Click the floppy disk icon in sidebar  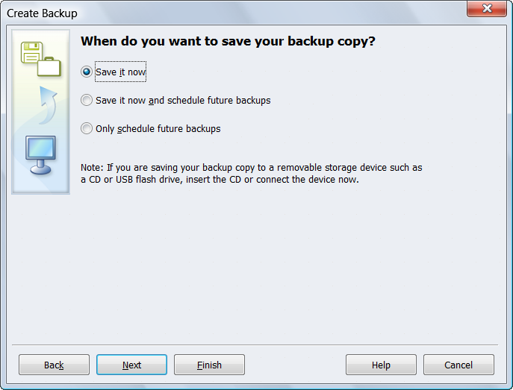31,53
